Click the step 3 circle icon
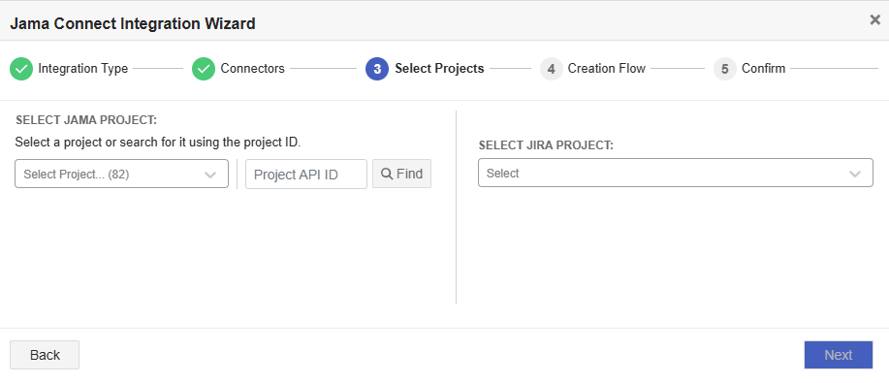889x383 pixels. pos(377,69)
